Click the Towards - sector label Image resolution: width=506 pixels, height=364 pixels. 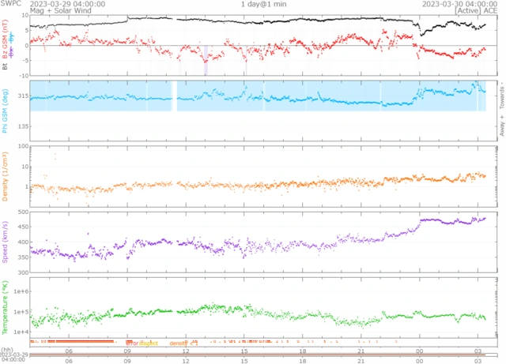tap(502, 95)
